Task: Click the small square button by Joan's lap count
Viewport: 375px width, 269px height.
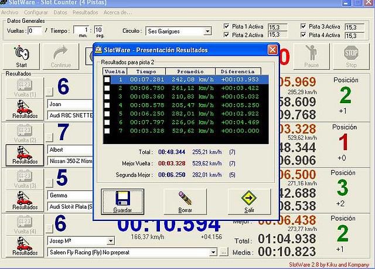Action: coord(49,91)
